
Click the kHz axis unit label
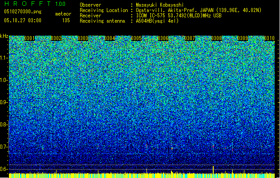coord(4,36)
